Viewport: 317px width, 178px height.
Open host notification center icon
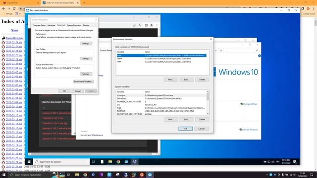click(312, 175)
